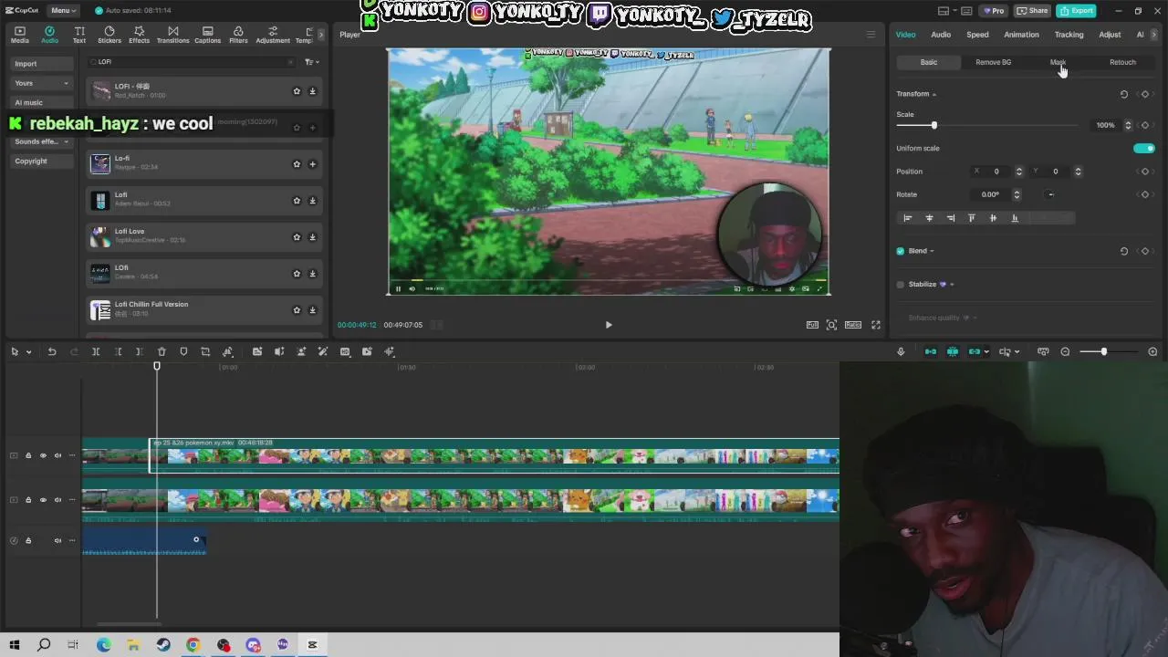This screenshot has width=1168, height=657.
Task: Show more media category tabs
Action: click(x=320, y=35)
